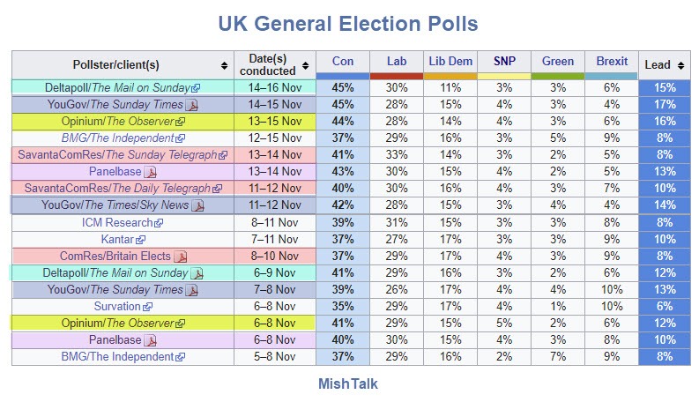Open BMG/The Independent 12–15 Nov poll link
Screen dimensions: 699x402
[118, 138]
